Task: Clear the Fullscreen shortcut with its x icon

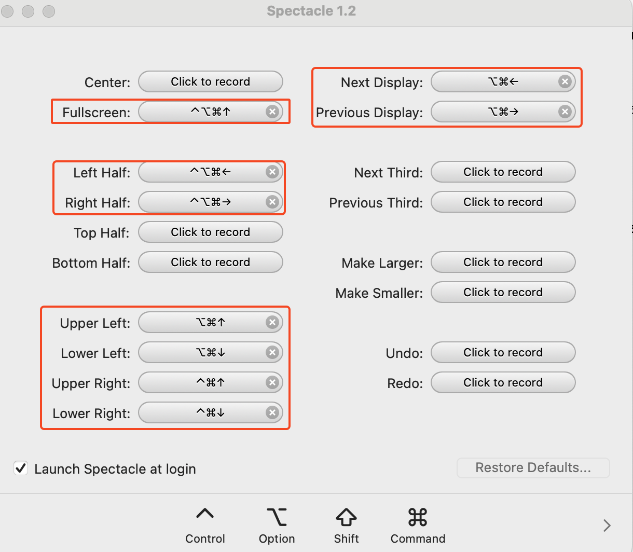Action: pyautogui.click(x=272, y=112)
